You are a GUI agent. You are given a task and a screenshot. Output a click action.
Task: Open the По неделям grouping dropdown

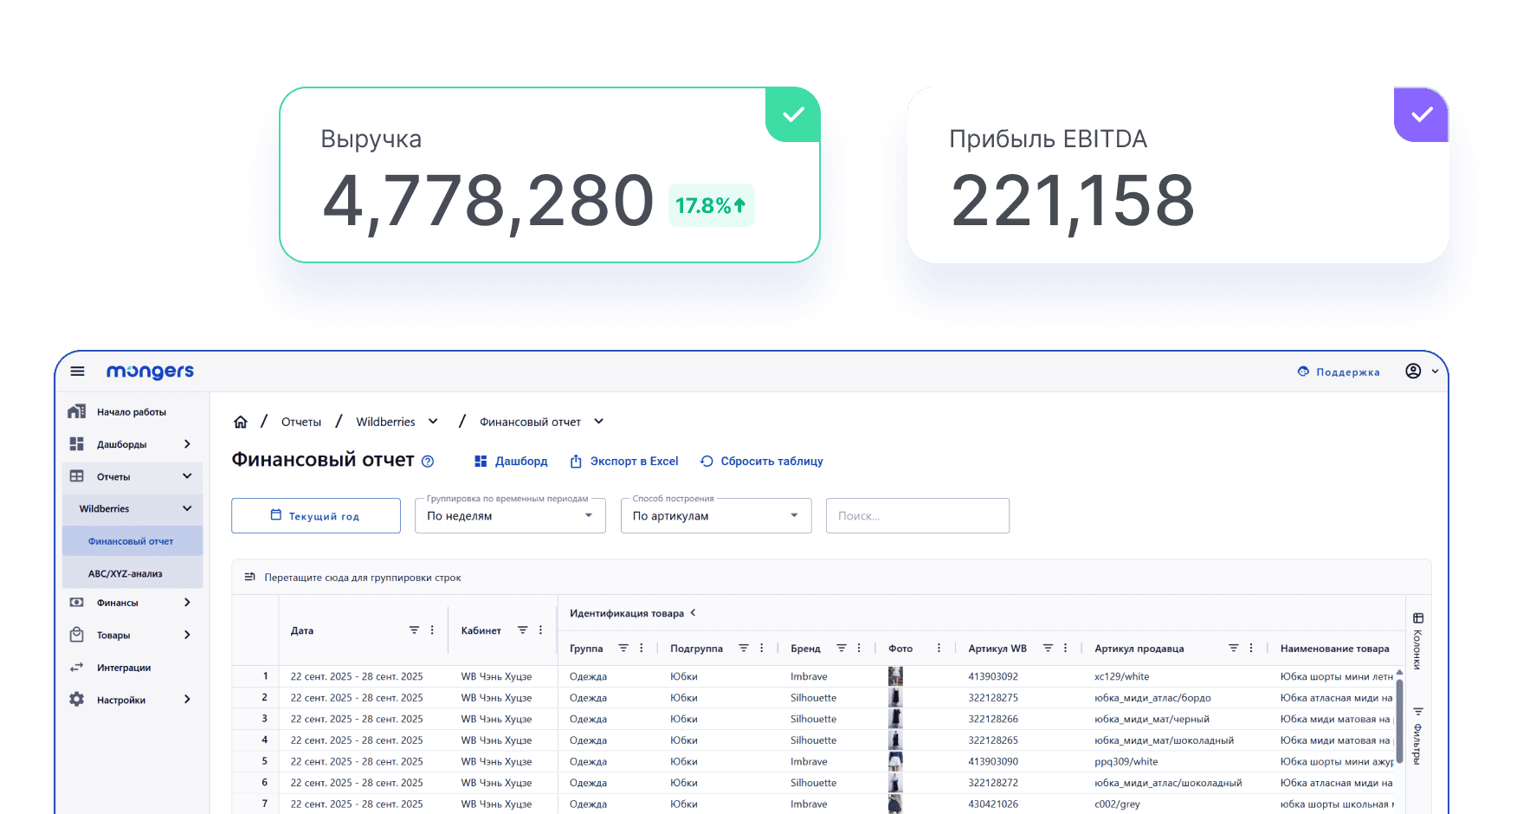tap(510, 516)
